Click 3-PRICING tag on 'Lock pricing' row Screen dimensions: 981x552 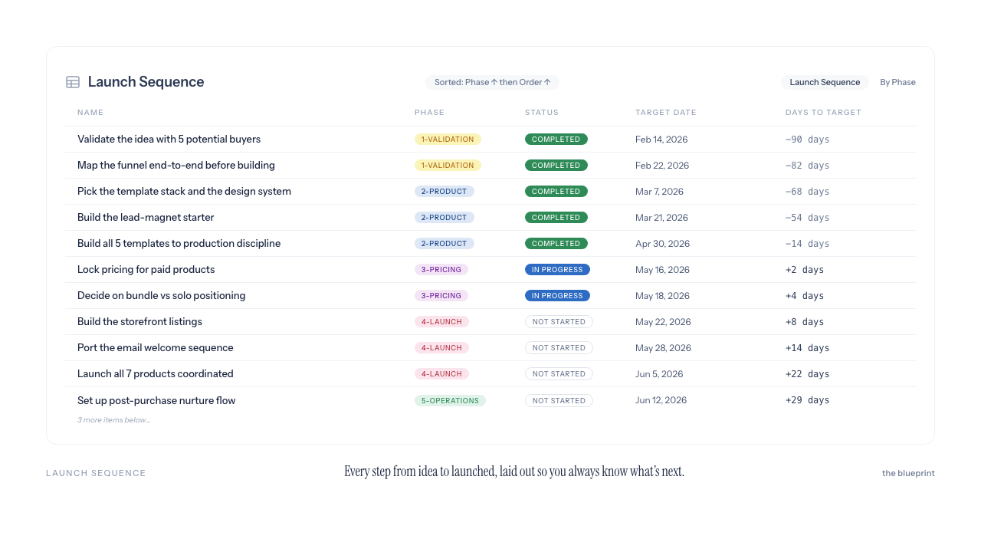[441, 270]
